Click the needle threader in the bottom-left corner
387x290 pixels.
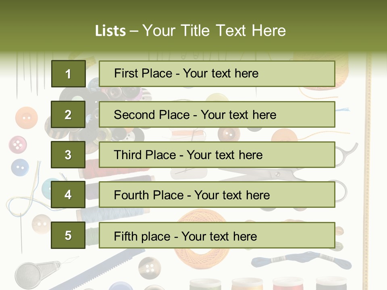coord(30,274)
